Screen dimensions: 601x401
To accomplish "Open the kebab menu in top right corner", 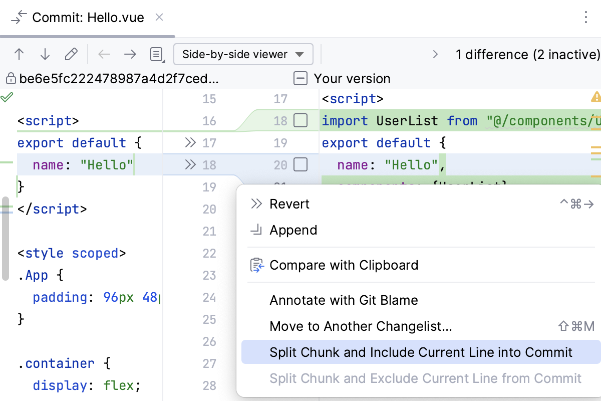I will (586, 17).
